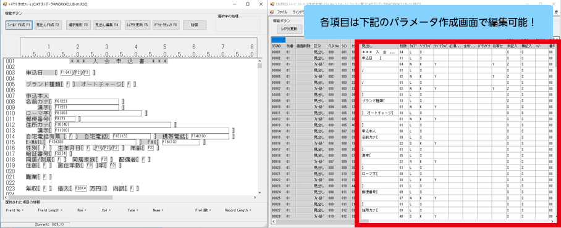This screenshot has height=228, width=561.
Task: Select grid row 00020
Action: pyautogui.click(x=279, y=167)
